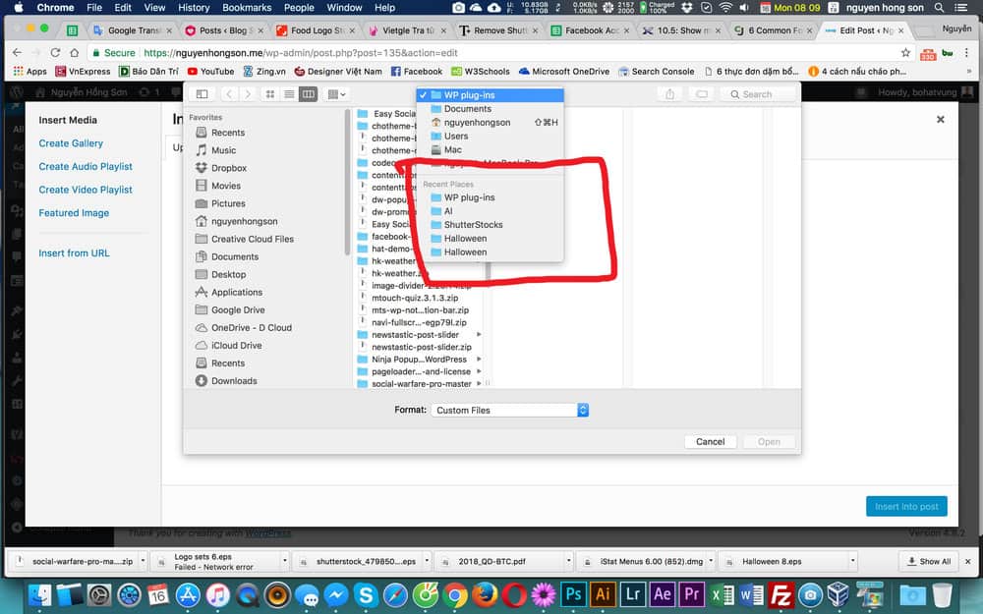Click the Share icon in file dialog
Screen dimensions: 983x614
click(670, 94)
